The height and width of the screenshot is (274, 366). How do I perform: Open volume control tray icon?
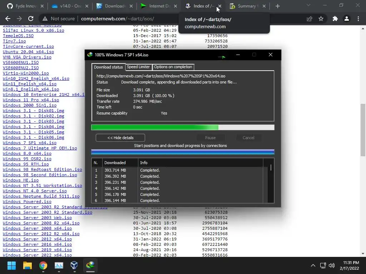pyautogui.click(x=331, y=265)
